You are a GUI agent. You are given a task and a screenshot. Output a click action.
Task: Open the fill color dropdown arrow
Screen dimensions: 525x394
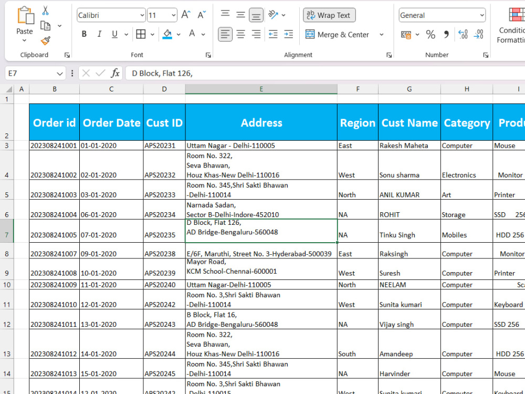[178, 34]
